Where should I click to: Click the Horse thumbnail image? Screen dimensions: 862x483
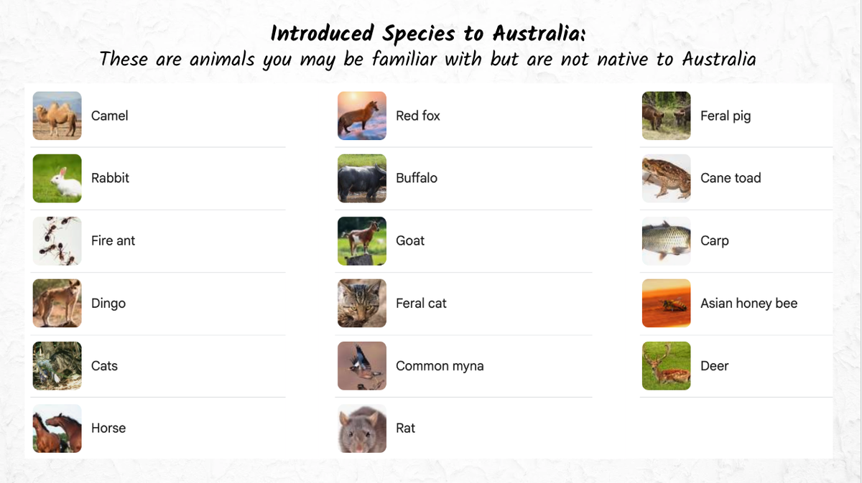[57, 428]
